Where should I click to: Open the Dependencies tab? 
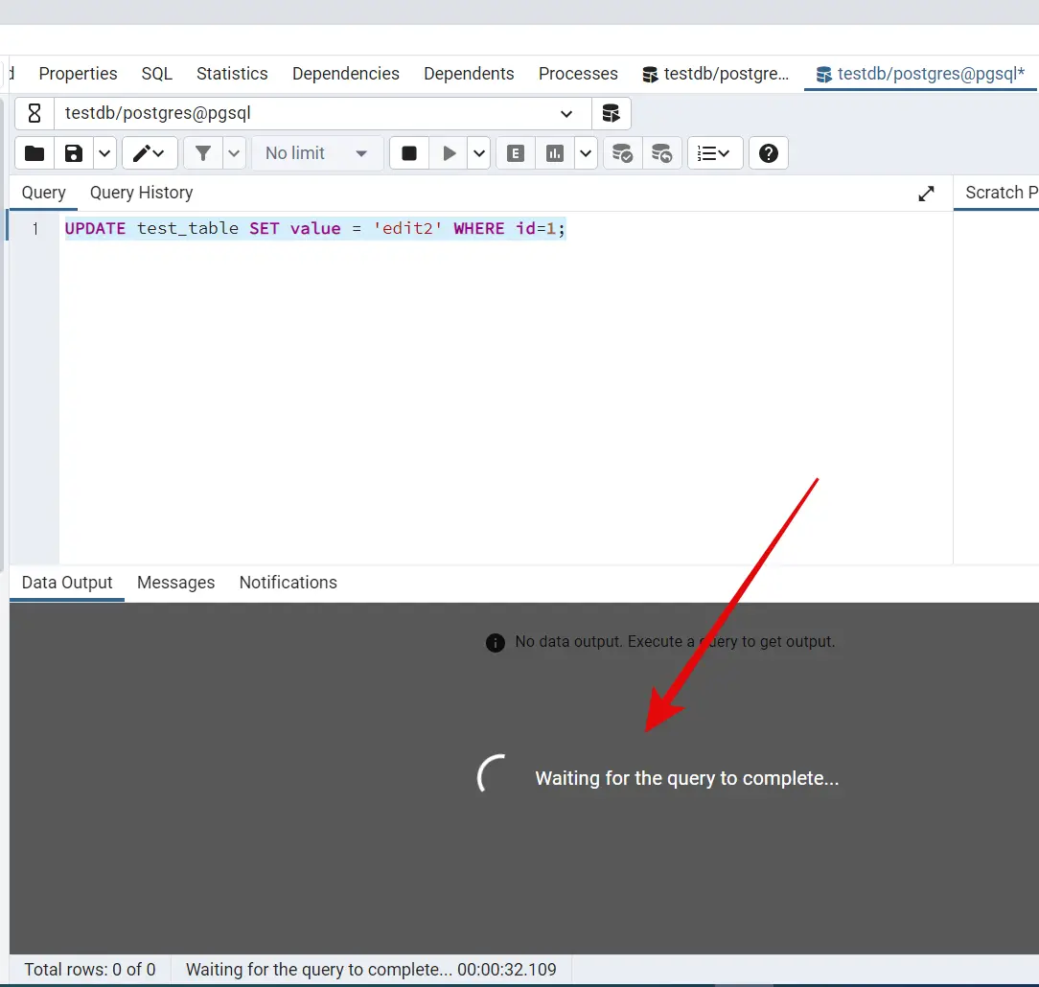pyautogui.click(x=346, y=74)
